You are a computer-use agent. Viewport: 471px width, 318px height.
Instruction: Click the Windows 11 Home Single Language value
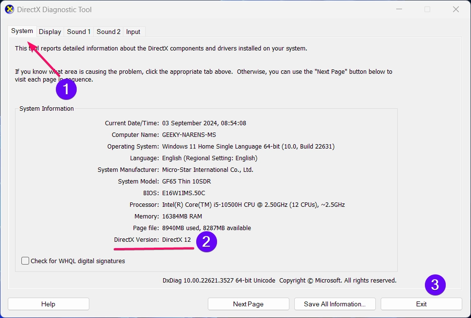point(248,147)
